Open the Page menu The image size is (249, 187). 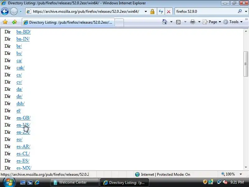tap(212, 22)
